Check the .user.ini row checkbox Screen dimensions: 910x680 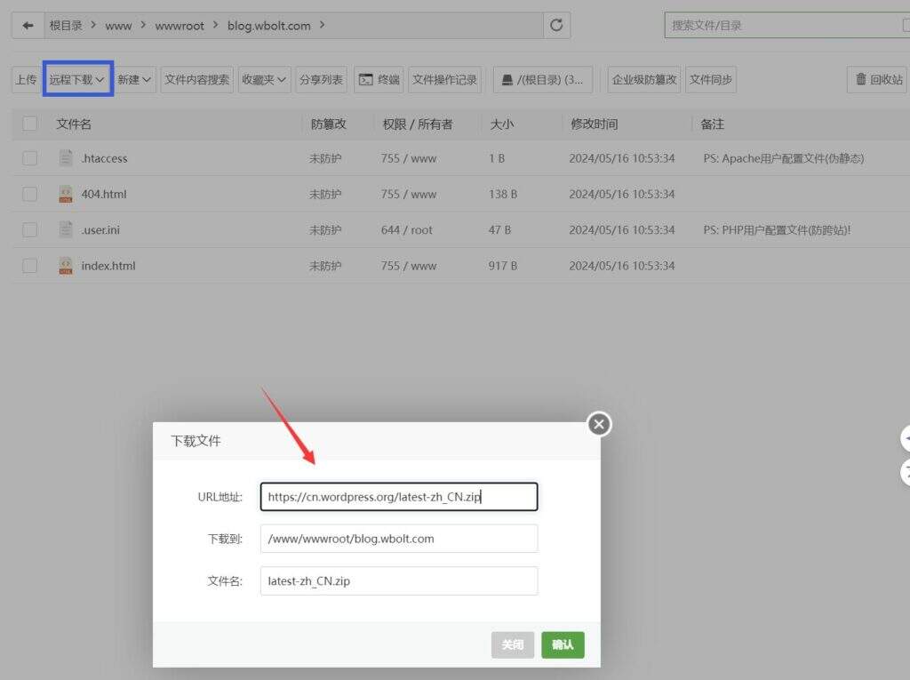pyautogui.click(x=30, y=229)
